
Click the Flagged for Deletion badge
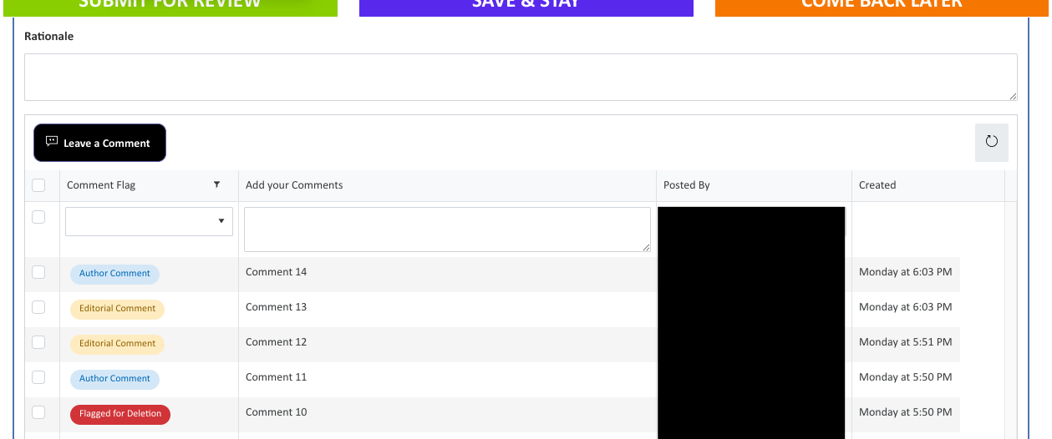click(x=120, y=414)
